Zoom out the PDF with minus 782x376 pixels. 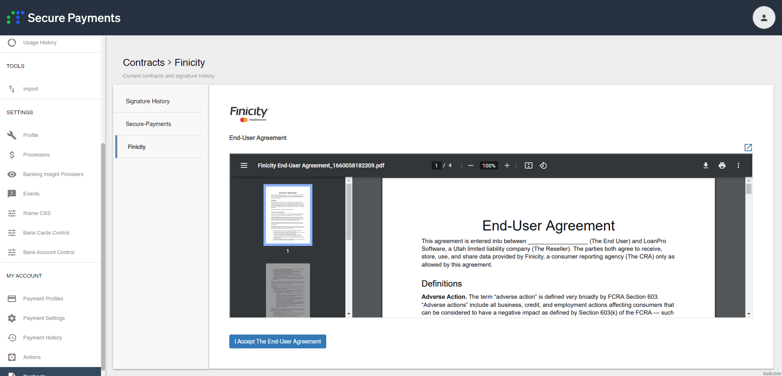tap(471, 165)
